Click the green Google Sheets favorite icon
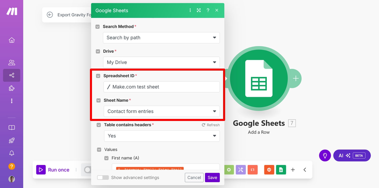Screen dimensions: 379x188 pyautogui.click(x=281, y=170)
